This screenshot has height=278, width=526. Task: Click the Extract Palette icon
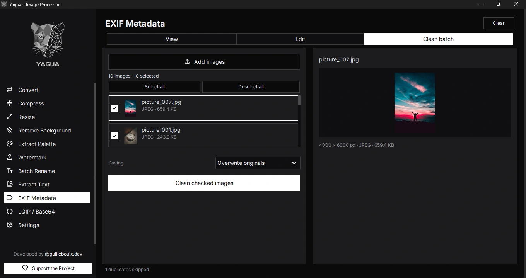point(10,144)
